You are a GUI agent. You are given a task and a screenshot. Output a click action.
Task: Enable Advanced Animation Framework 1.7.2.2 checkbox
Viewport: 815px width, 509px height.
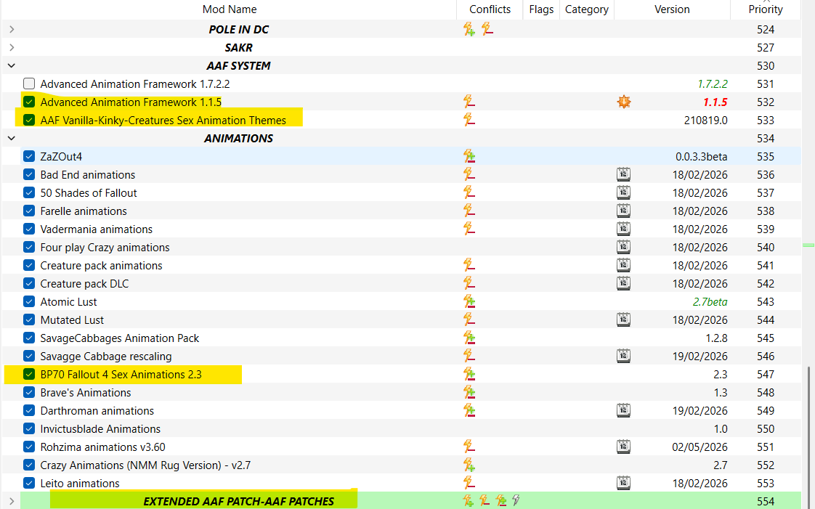point(29,84)
